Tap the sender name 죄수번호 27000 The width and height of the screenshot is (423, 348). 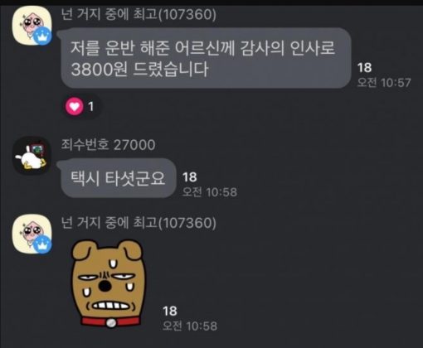[108, 145]
